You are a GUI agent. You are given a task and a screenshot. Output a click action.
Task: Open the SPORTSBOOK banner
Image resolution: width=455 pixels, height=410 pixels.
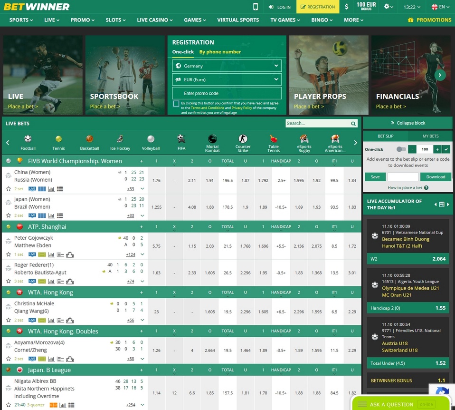125,75
